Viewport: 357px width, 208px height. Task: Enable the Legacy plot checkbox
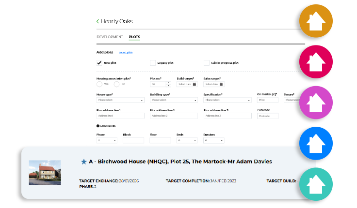153,63
